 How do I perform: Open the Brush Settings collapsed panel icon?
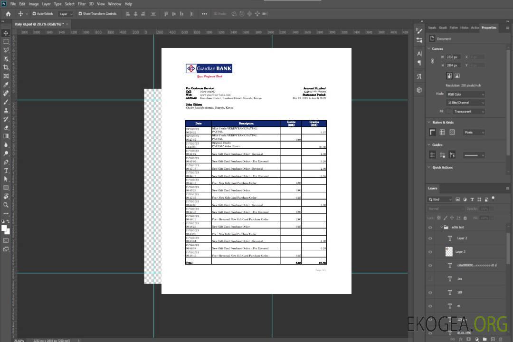[x=419, y=31]
